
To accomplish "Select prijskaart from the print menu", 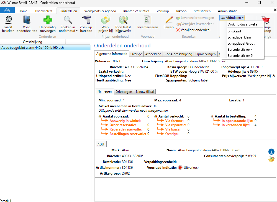I will [x=234, y=31].
